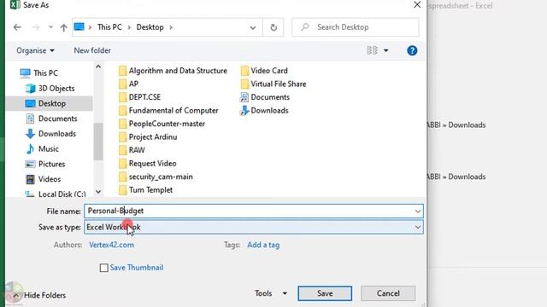
Task: Click the PC icon in address bar
Action: point(79,26)
